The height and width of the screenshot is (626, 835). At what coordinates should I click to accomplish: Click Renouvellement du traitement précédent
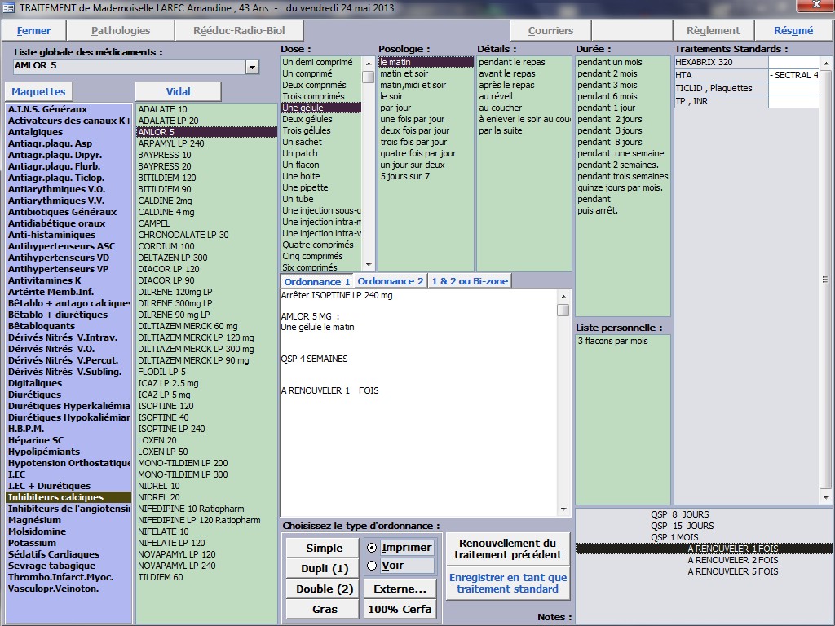(507, 549)
